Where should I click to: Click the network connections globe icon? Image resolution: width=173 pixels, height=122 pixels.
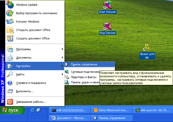point(67,72)
